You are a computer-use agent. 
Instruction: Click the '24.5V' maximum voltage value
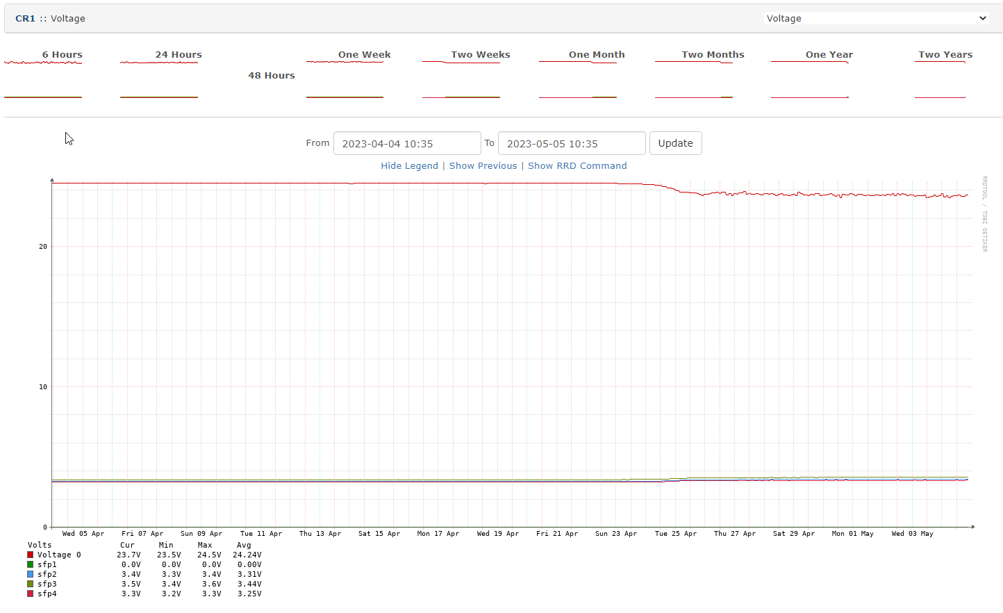click(x=209, y=555)
